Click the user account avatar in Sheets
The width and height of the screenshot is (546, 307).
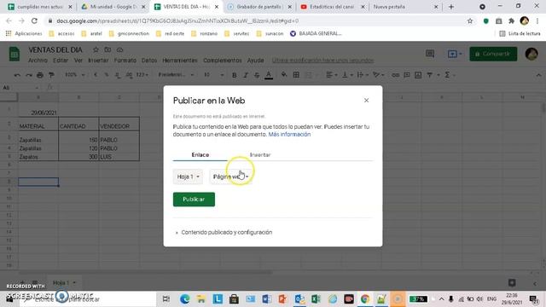click(531, 54)
